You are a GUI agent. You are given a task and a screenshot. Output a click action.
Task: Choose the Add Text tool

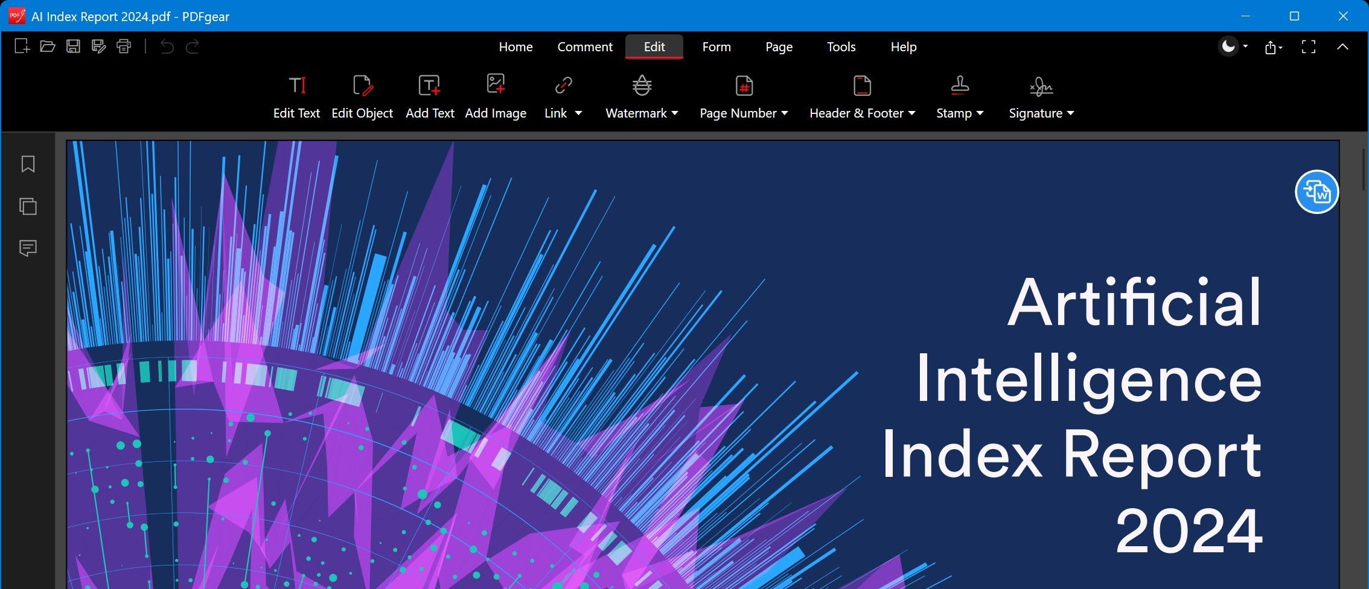coord(430,96)
